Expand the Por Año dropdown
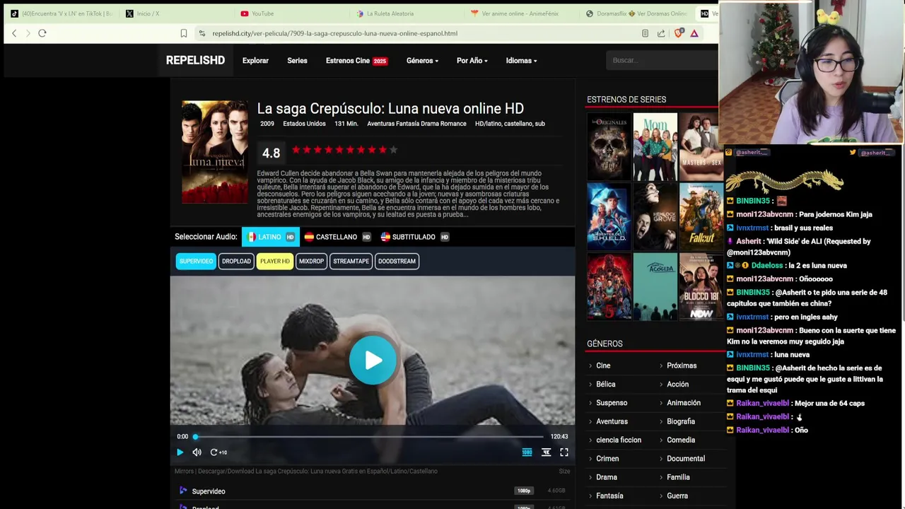Viewport: 905px width, 509px height. tap(472, 60)
